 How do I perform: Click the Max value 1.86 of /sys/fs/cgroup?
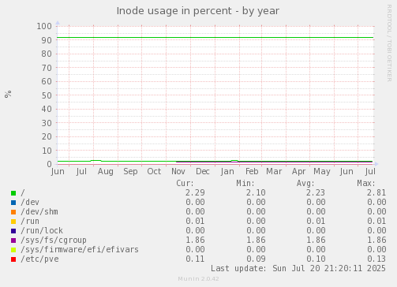pyautogui.click(x=376, y=240)
